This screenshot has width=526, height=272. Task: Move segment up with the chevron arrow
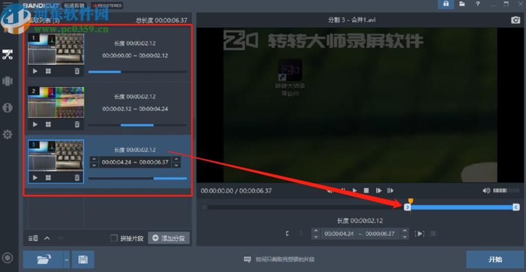(47, 238)
